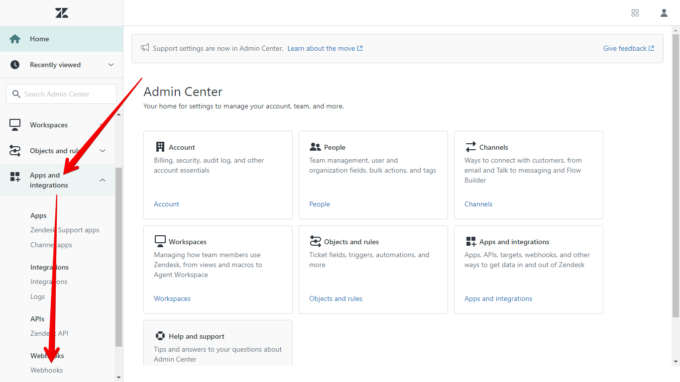Click the Channels card arrows icon
The width and height of the screenshot is (680, 382).
coord(470,147)
